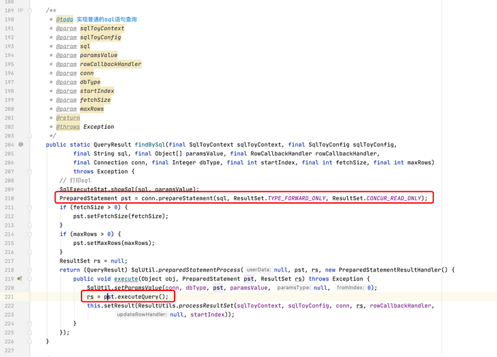Click the findBySql method name in the declaration

coord(149,145)
